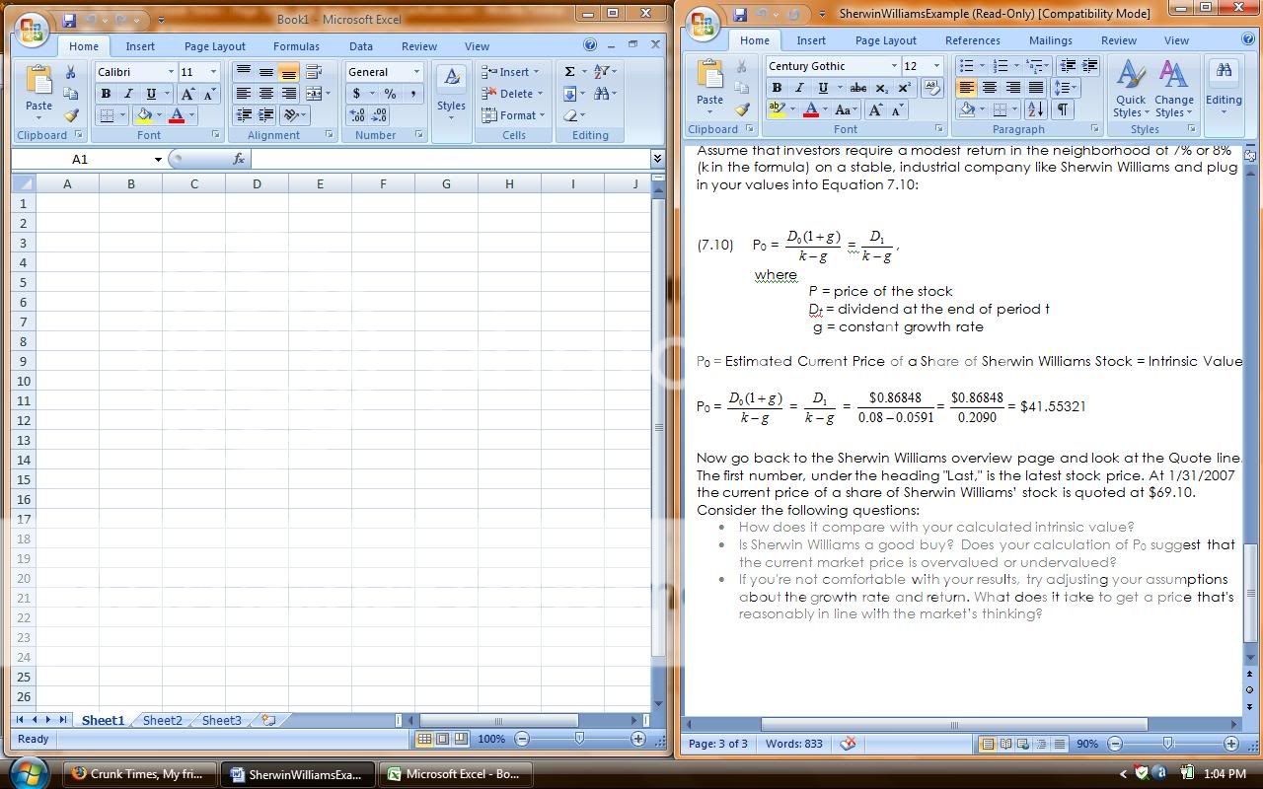Open the Century Gothic font dropdown
Image resolution: width=1263 pixels, height=789 pixels.
pyautogui.click(x=894, y=66)
